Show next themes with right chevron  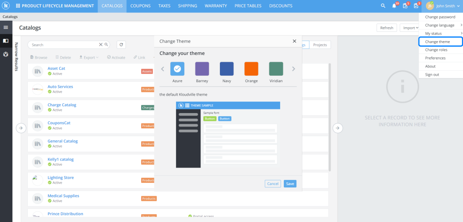(x=293, y=69)
